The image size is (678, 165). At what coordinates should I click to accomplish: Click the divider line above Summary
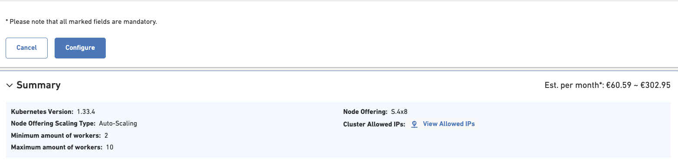click(x=339, y=68)
